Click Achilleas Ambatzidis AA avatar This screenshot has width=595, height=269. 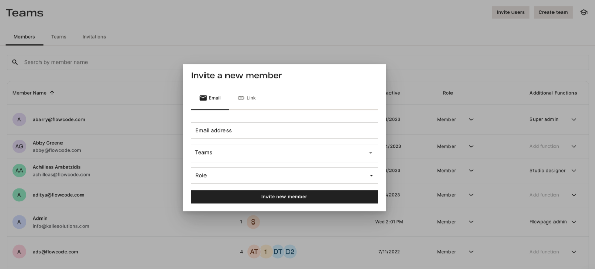point(19,171)
